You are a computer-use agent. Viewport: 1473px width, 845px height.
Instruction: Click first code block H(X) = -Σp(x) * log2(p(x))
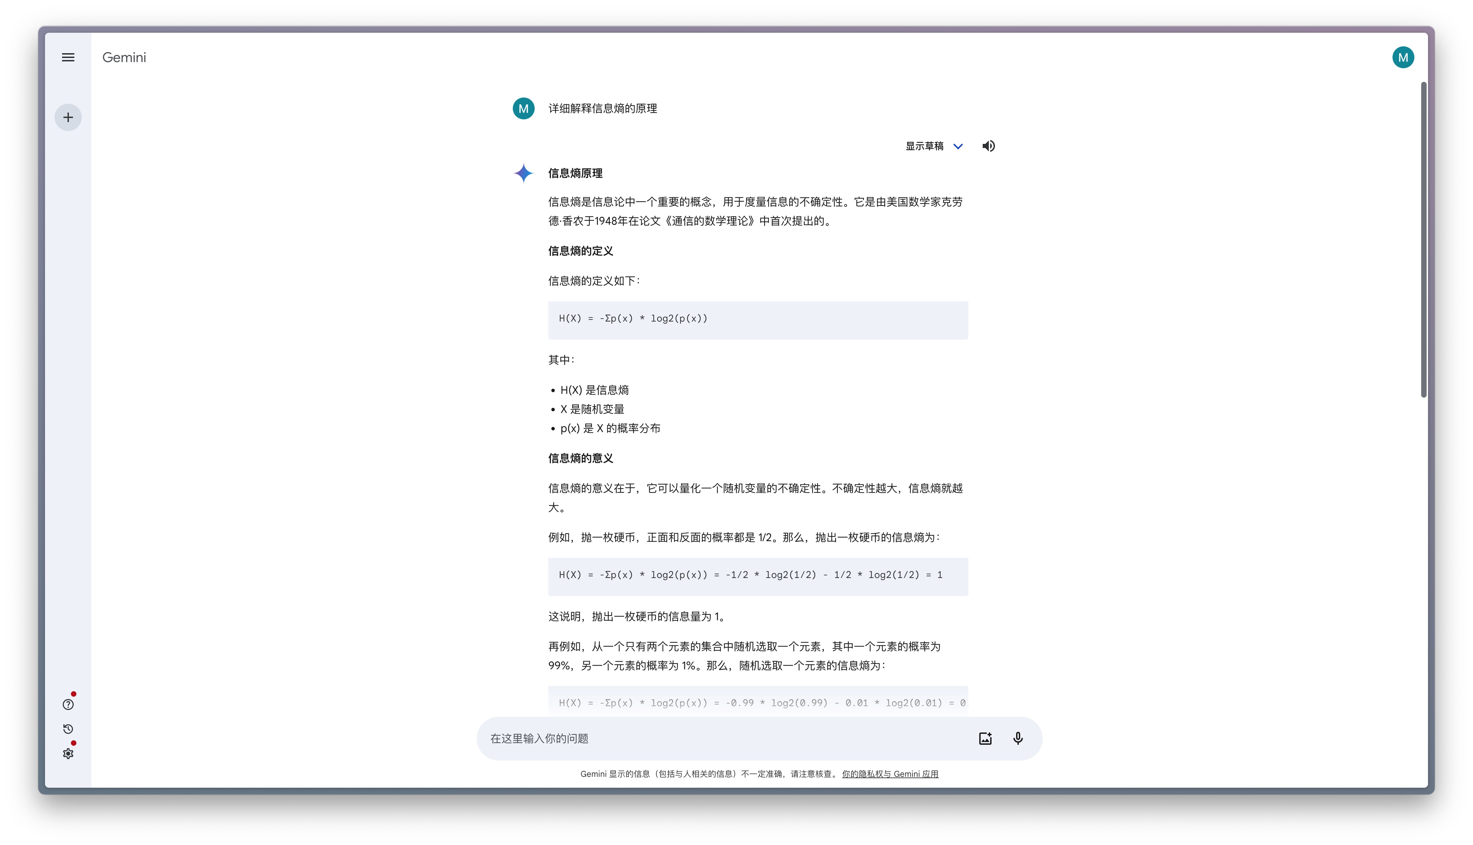point(758,320)
